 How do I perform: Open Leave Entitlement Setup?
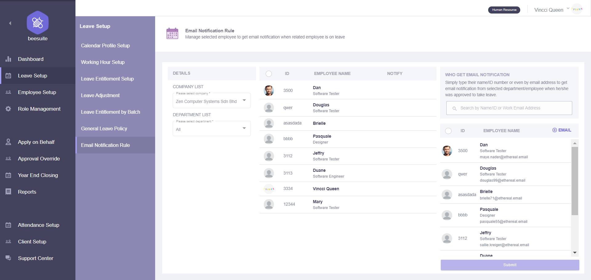107,79
